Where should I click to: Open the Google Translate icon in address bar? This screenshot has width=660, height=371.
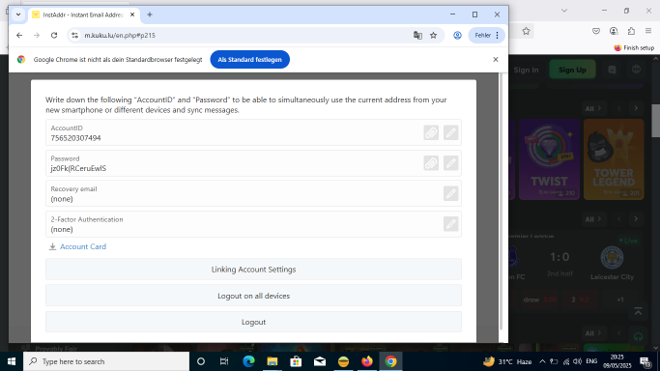point(417,36)
